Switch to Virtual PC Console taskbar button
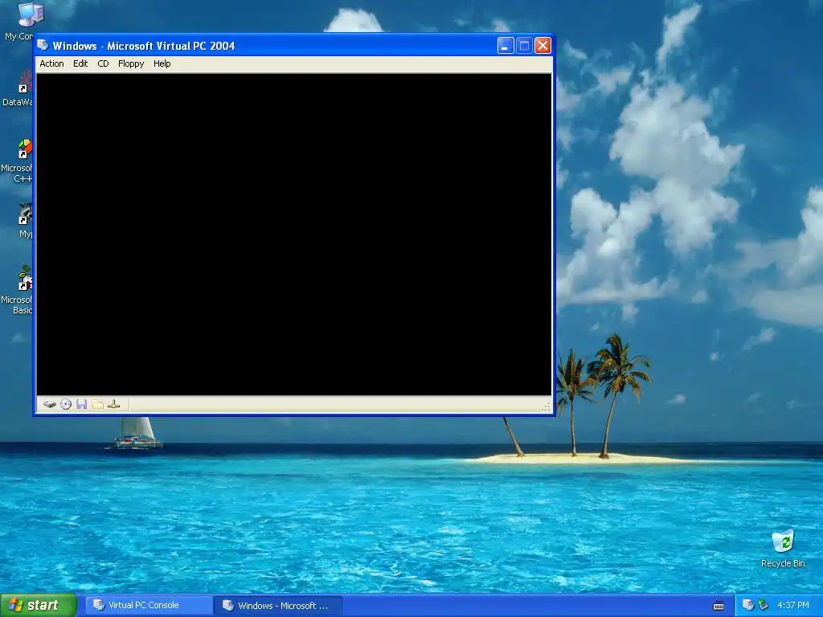This screenshot has height=617, width=823. [x=149, y=605]
